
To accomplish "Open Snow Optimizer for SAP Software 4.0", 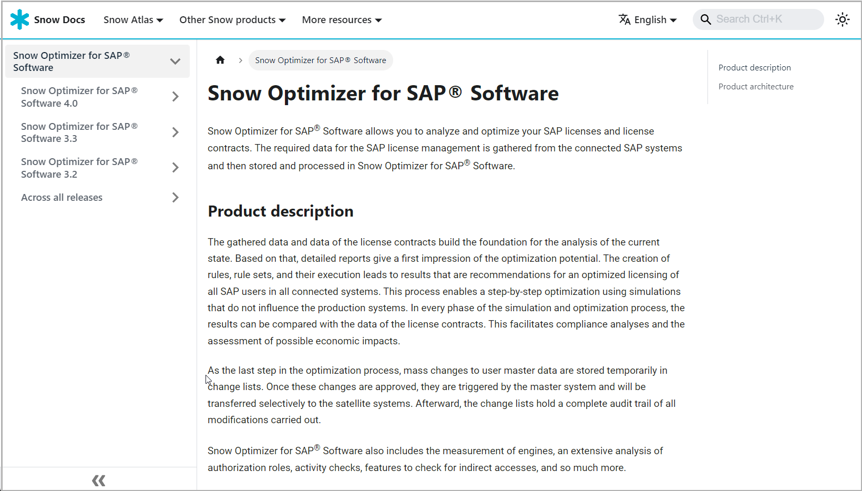I will 79,97.
